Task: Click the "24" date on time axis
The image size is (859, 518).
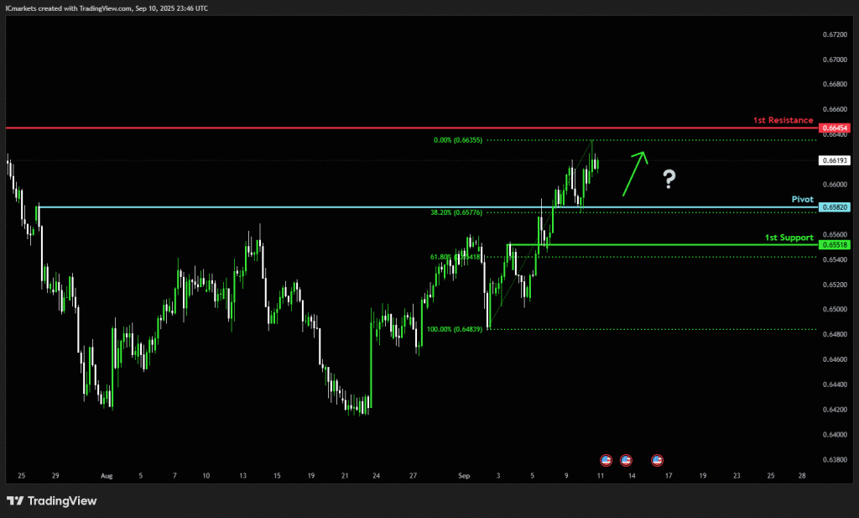Action: [376, 476]
